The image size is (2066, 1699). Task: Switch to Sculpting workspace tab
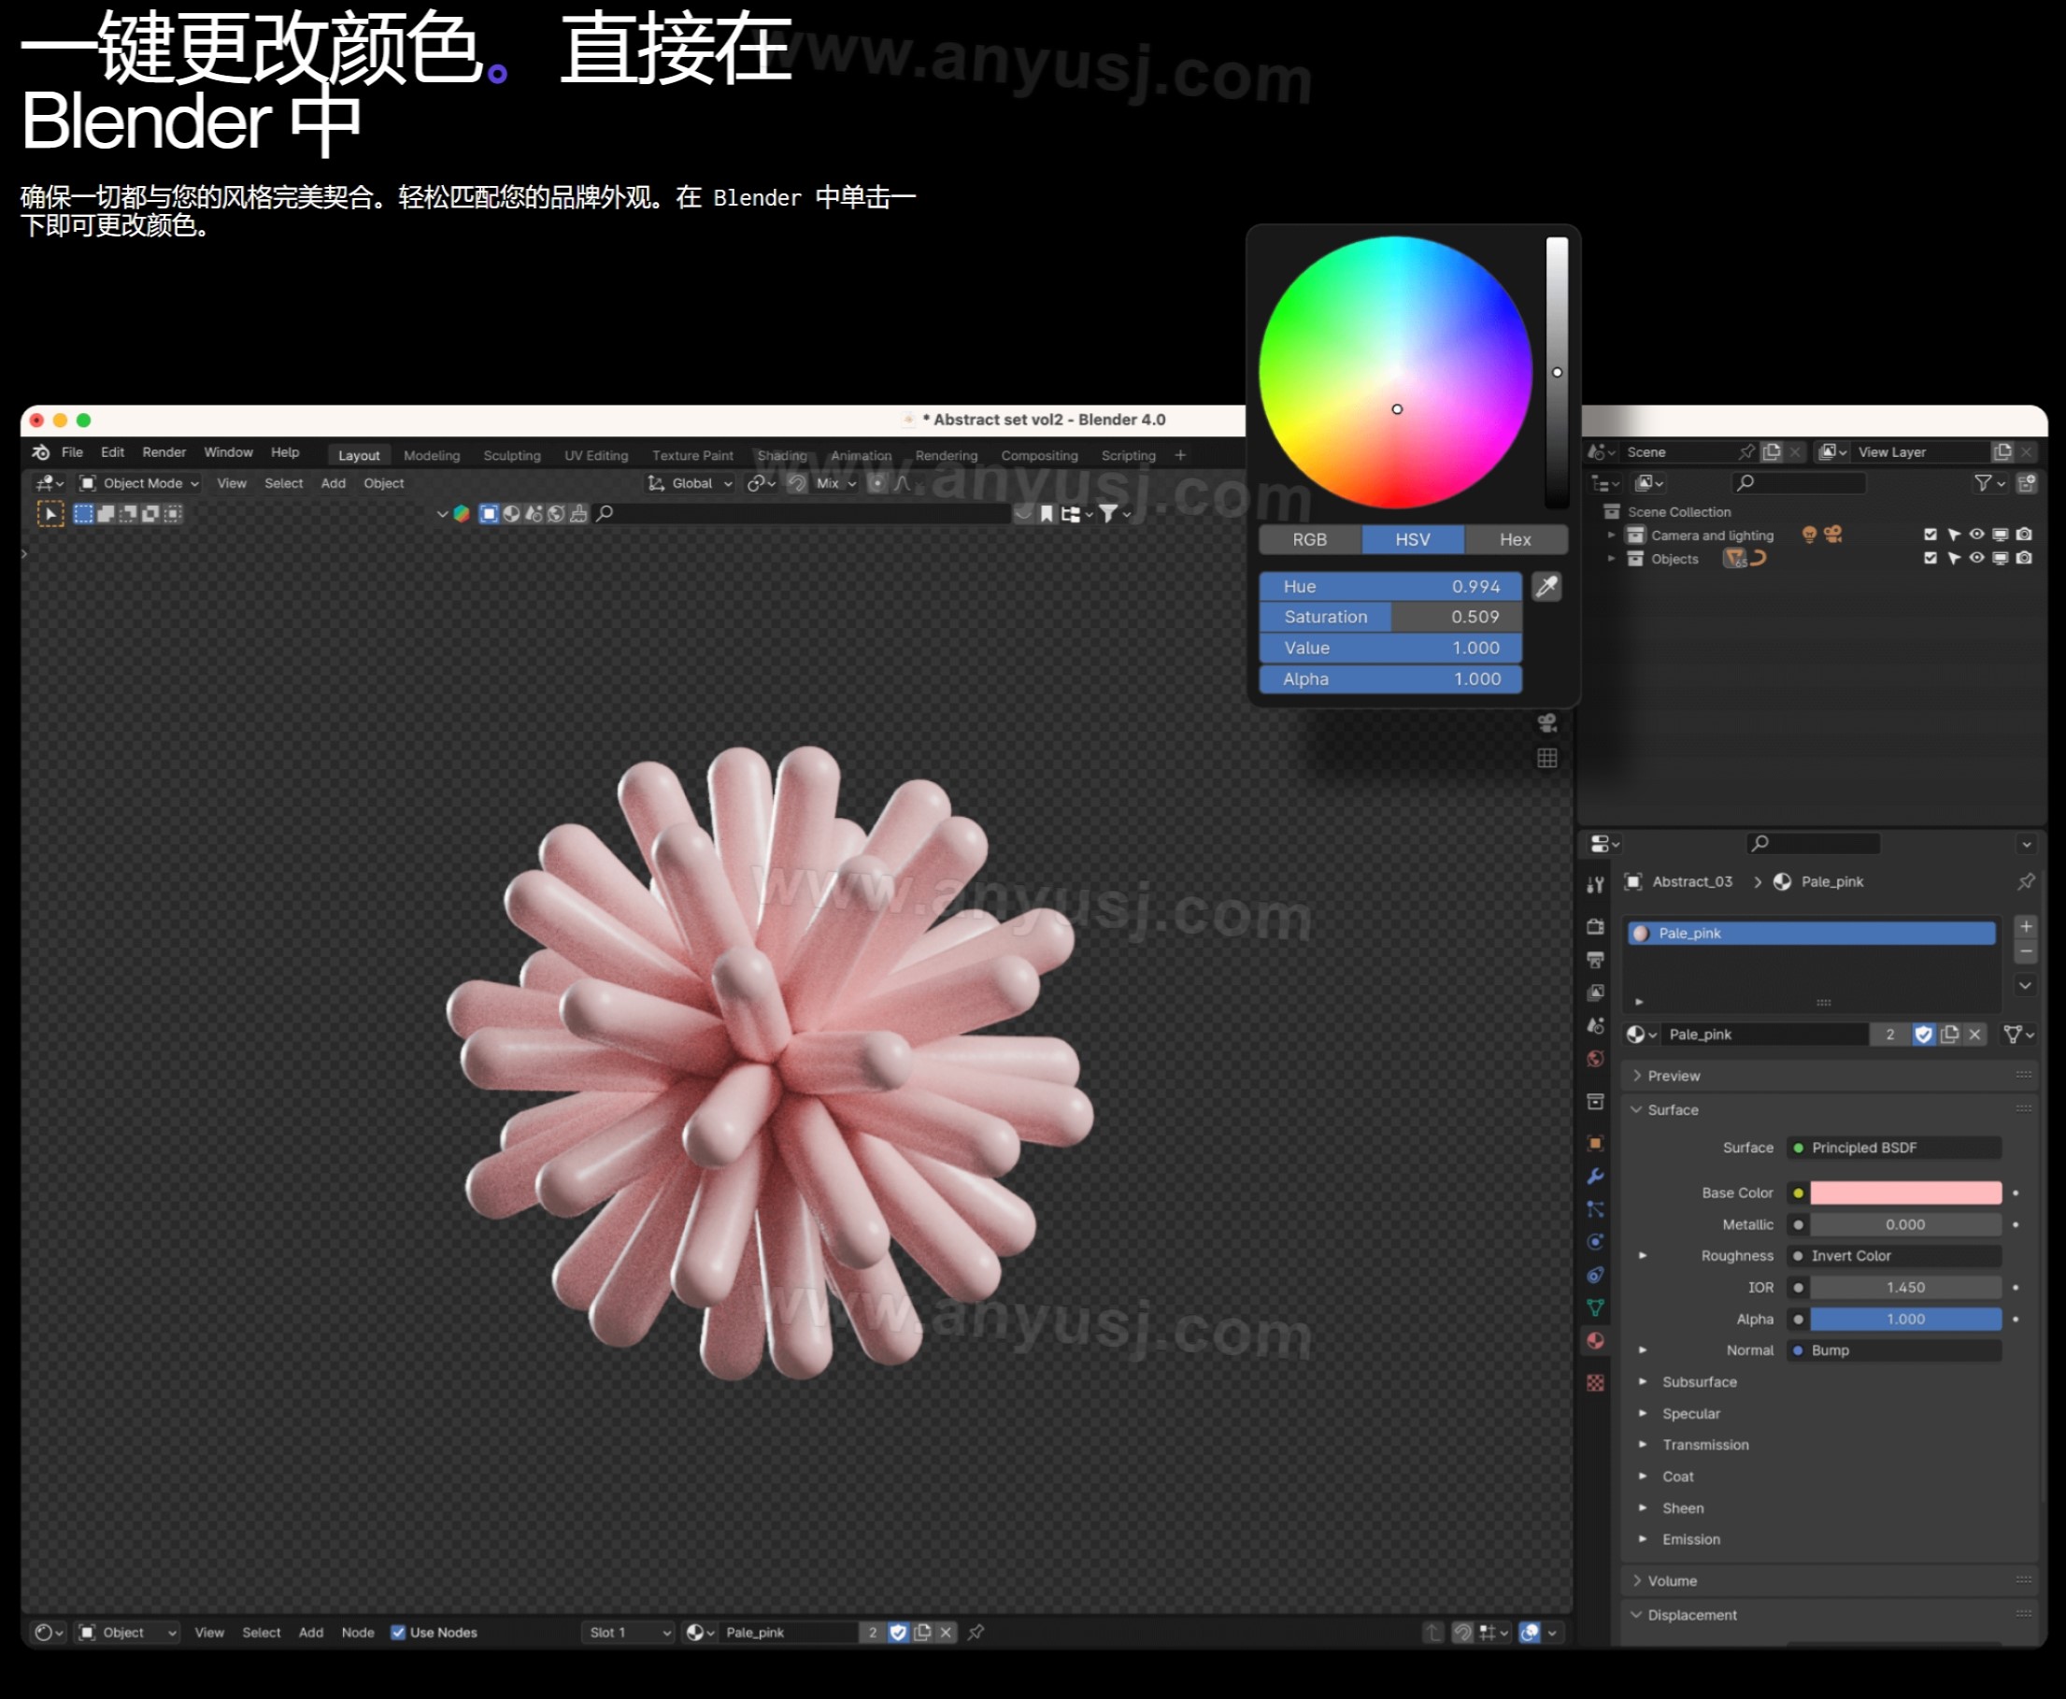click(x=512, y=455)
